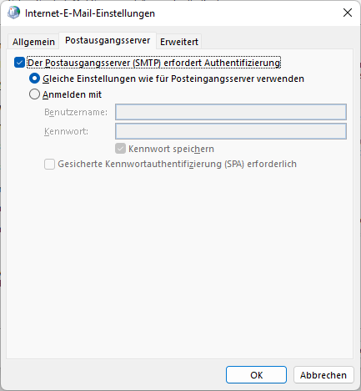Focus the Benutzername input field
Screen dimensions: 361x391
point(231,112)
